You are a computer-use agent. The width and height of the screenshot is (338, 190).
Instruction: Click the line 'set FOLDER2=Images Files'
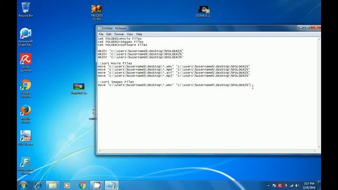(120, 42)
